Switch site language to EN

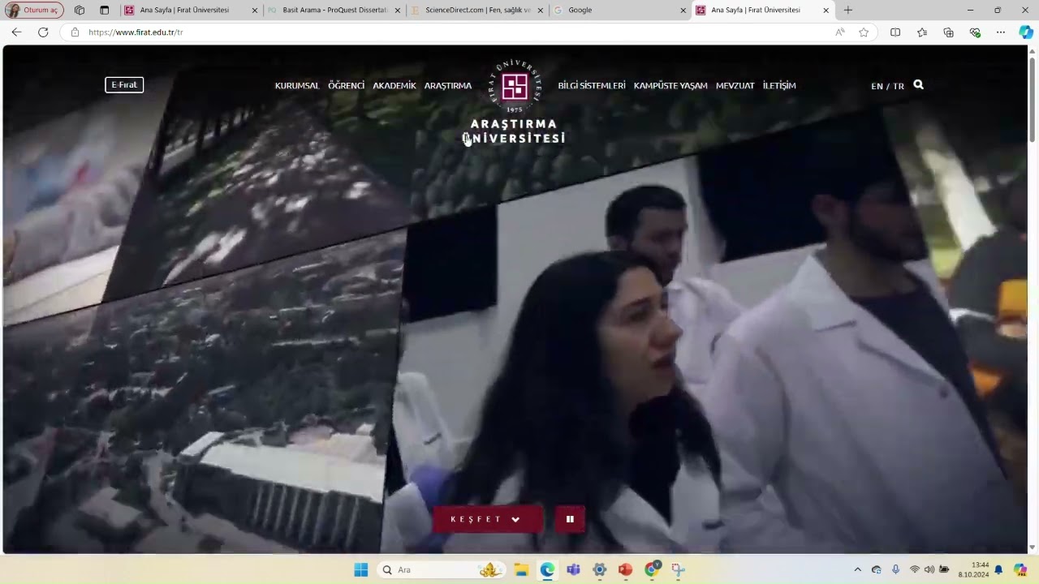coord(877,86)
